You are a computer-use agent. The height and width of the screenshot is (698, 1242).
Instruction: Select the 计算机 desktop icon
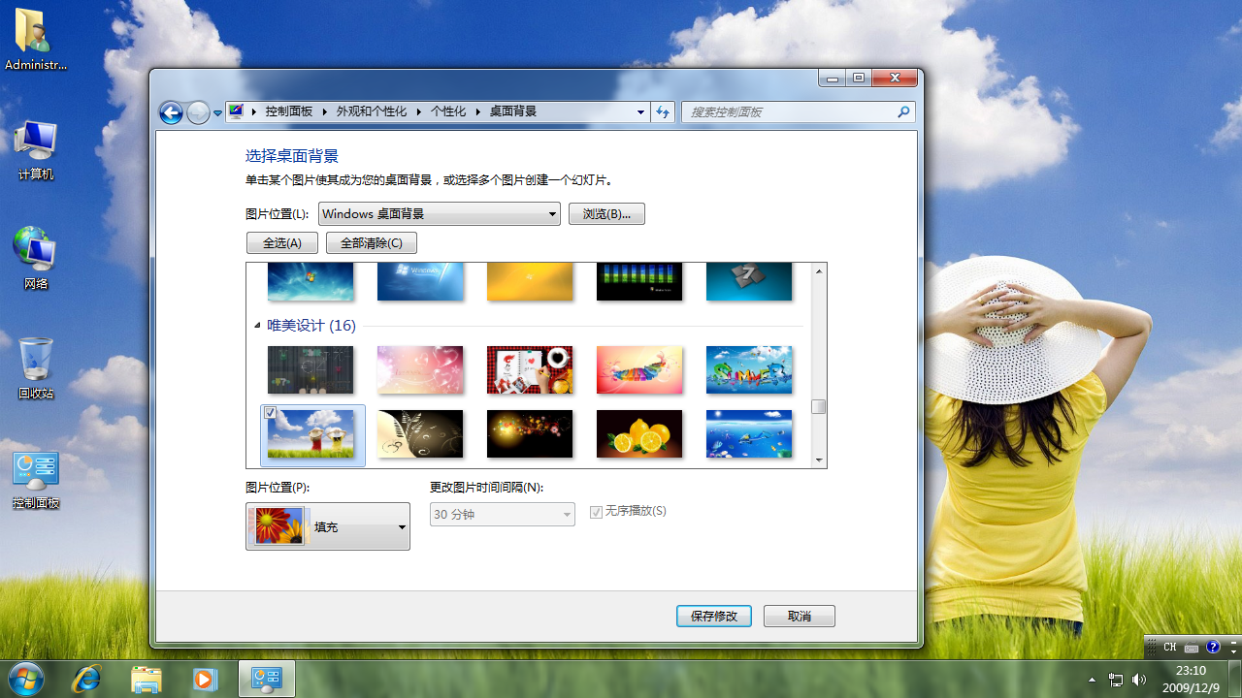coord(36,151)
